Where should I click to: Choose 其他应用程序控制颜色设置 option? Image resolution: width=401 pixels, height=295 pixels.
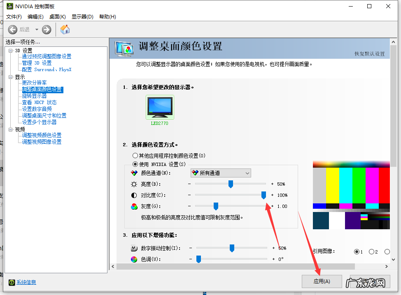coord(136,155)
